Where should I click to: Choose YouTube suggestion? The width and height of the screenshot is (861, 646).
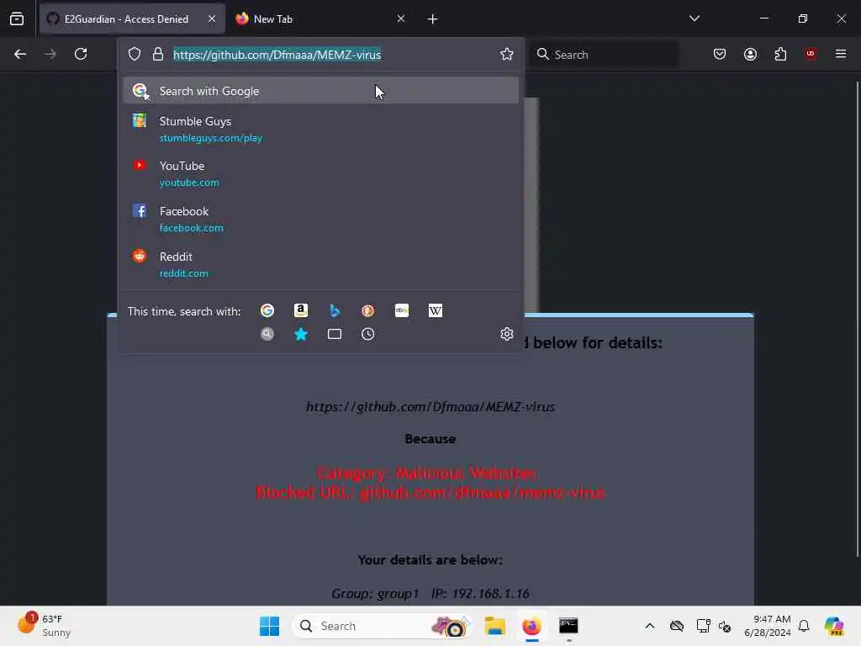320,173
